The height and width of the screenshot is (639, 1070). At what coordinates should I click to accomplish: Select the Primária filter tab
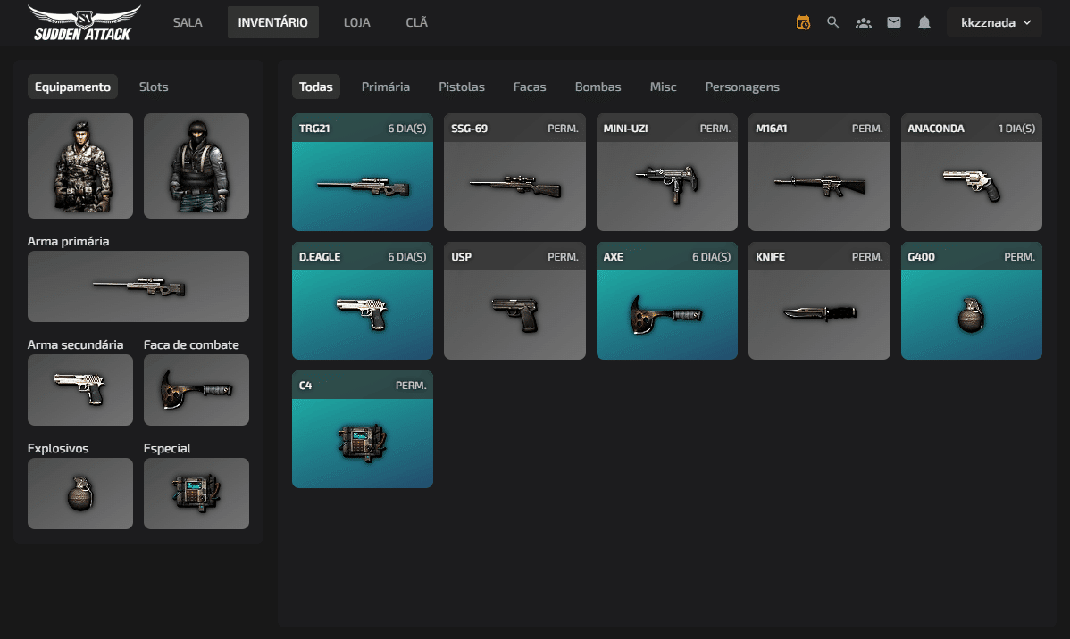[x=386, y=87]
